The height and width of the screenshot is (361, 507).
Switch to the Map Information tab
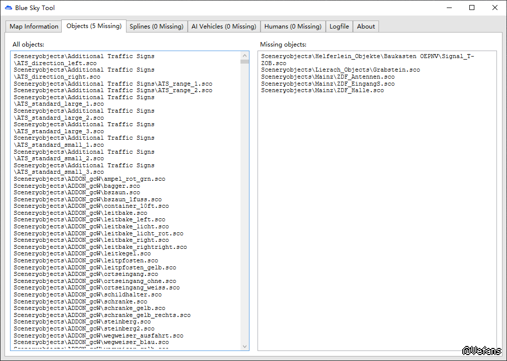34,27
